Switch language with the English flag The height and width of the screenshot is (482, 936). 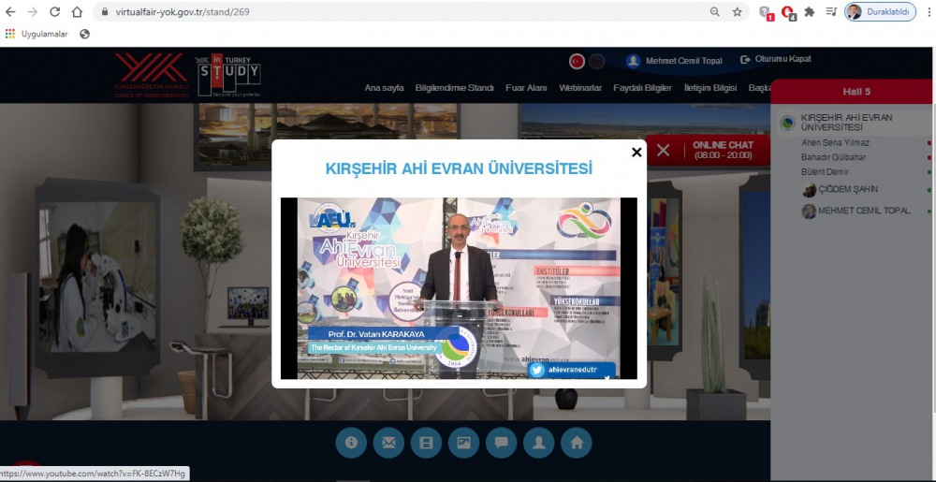click(x=597, y=61)
